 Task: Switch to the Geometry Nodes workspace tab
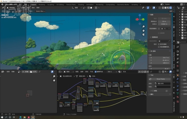[x=123, y=5]
